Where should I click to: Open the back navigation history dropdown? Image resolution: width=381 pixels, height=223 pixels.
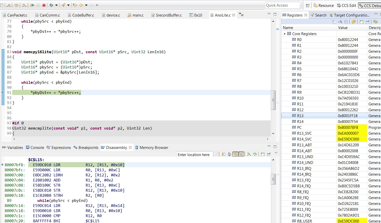(86, 5)
